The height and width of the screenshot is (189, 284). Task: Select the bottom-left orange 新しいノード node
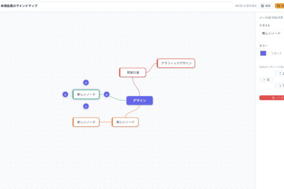[x=86, y=122]
